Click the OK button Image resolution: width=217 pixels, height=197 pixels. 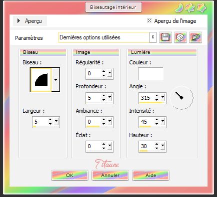[69, 175]
